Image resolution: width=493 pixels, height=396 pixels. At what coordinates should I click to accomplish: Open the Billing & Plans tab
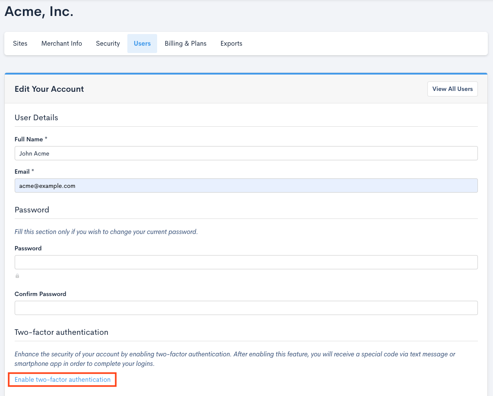pyautogui.click(x=186, y=44)
